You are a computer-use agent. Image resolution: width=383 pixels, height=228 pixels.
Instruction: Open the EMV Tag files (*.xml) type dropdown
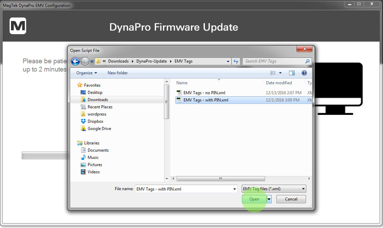274,189
